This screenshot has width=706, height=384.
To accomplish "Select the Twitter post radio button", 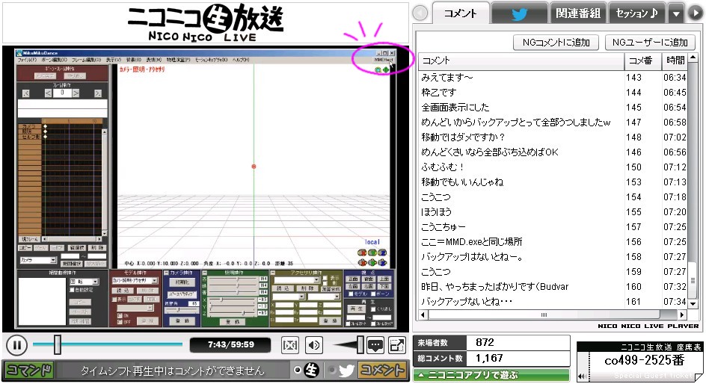I will tap(332, 370).
